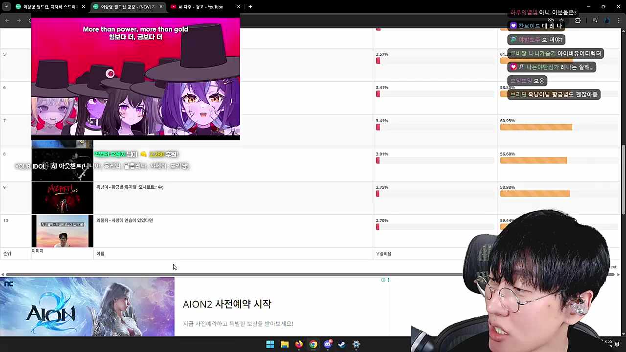Screen dimensions: 626x352
Task: Bookmark this page using the star icon
Action: 561,21
